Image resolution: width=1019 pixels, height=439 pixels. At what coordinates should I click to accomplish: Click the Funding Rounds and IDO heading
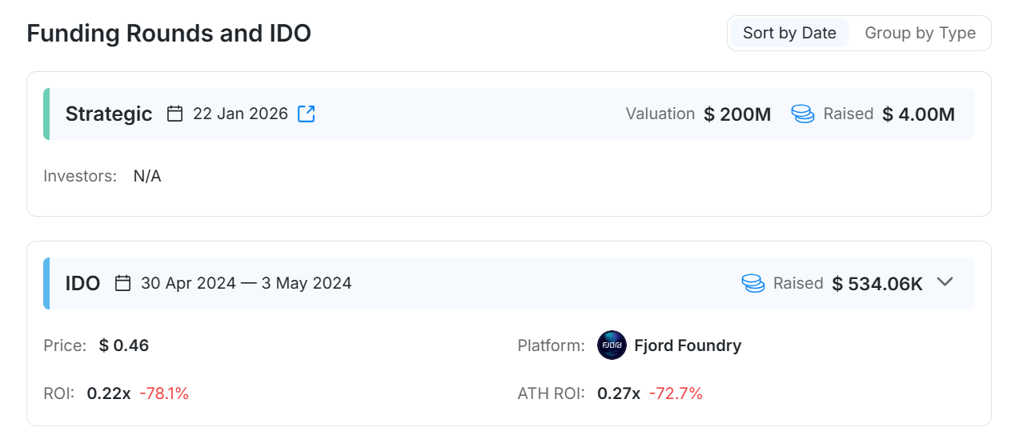click(169, 34)
